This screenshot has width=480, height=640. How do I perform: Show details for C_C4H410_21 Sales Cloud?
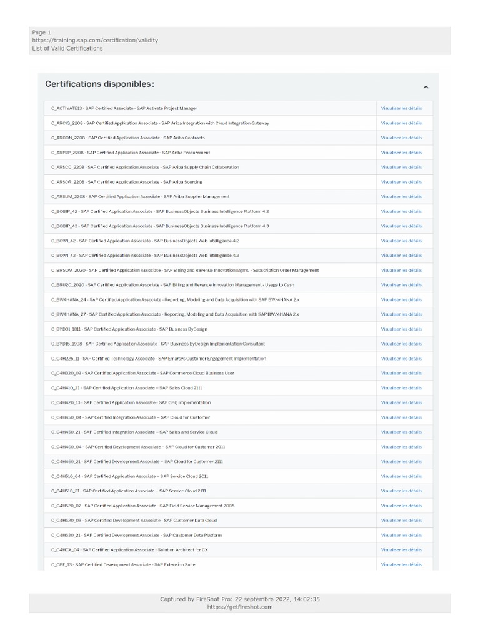click(x=401, y=388)
